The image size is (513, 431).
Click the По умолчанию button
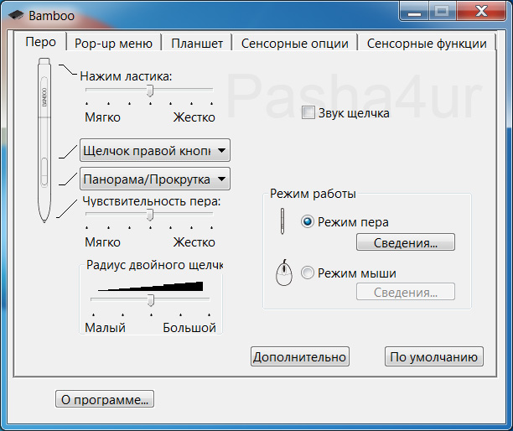coord(434,356)
